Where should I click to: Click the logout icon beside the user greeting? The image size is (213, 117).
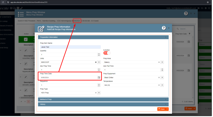(198, 8)
